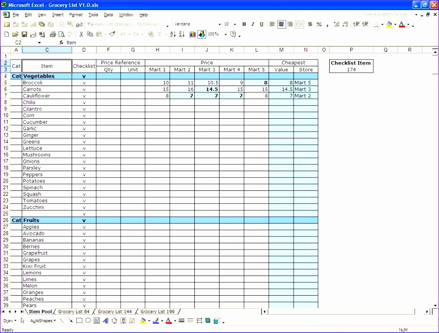
Task: Insert WordArt from the Drawing toolbar
Action: click(106, 321)
